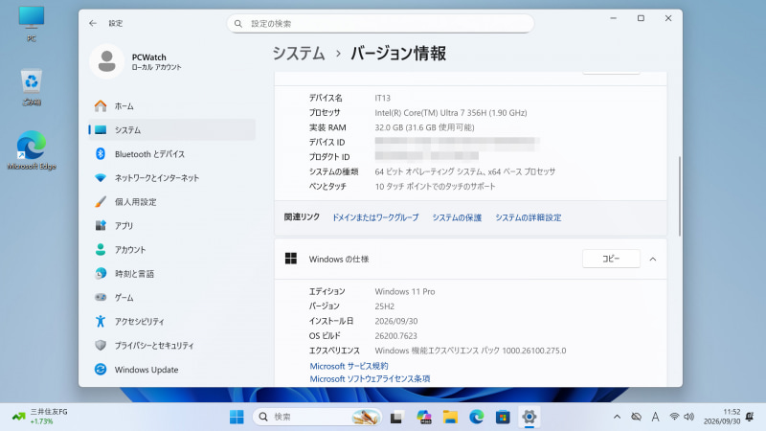Viewport: 766px width, 431px height.
Task: Open the Wi-Fi quick settings icon
Action: [x=675, y=417]
